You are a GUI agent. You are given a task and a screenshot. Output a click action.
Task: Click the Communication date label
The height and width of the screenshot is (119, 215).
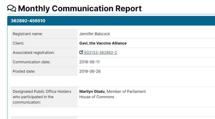32,62
